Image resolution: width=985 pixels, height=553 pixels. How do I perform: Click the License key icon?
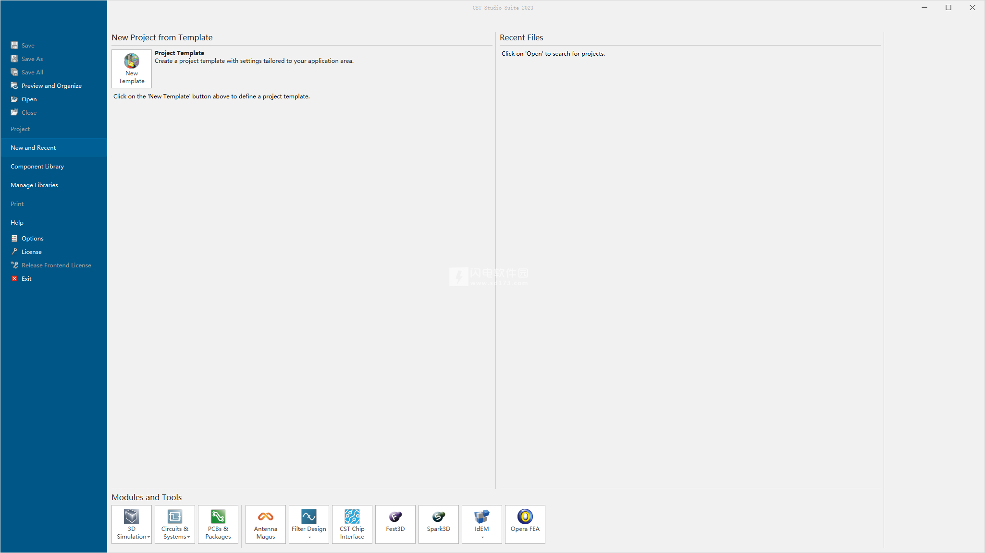pyautogui.click(x=14, y=252)
